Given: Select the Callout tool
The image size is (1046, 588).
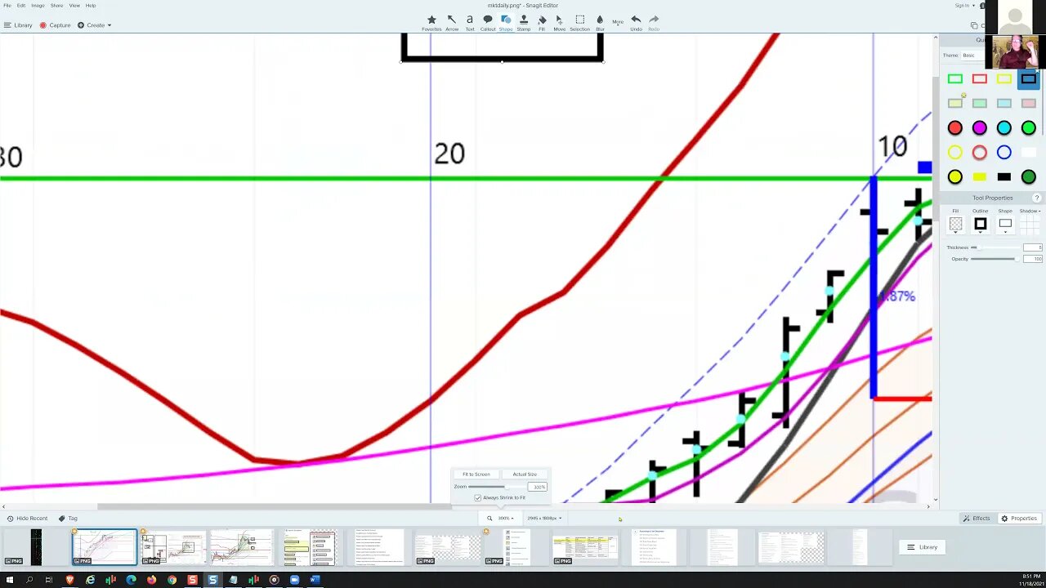Looking at the screenshot, I should 488,23.
